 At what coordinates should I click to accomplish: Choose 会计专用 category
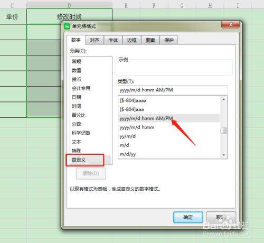coord(91,88)
